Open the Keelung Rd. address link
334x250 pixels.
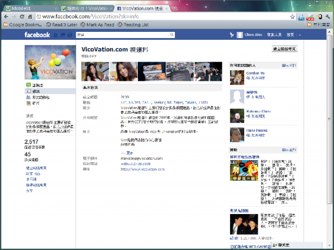pyautogui.click(x=164, y=102)
